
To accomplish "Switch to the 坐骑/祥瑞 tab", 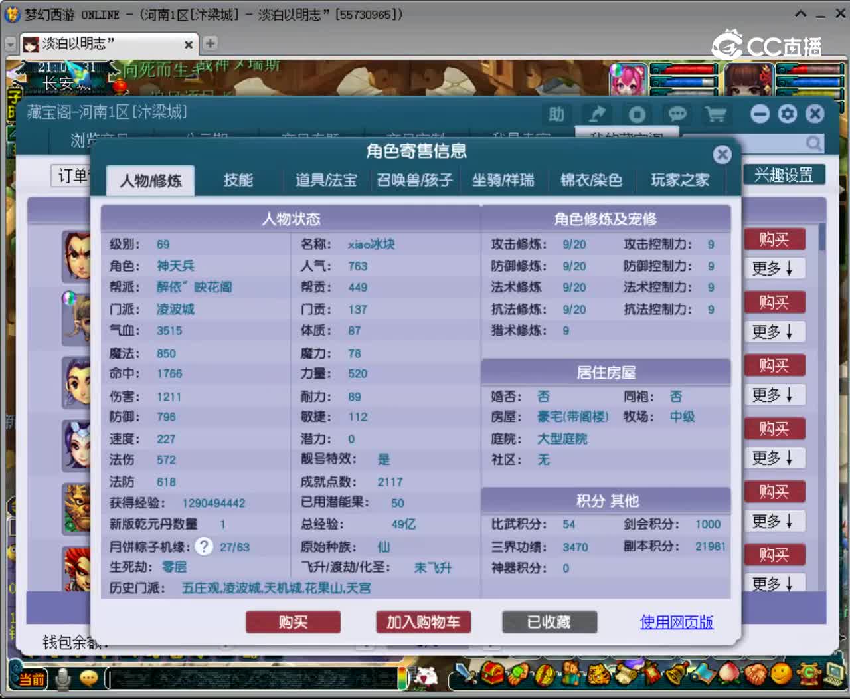I will tap(503, 180).
